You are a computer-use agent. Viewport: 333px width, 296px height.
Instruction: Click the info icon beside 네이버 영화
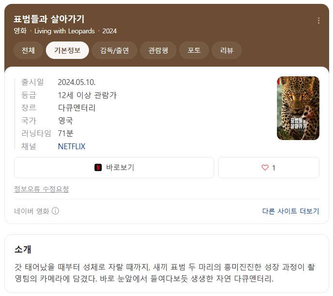(56, 211)
